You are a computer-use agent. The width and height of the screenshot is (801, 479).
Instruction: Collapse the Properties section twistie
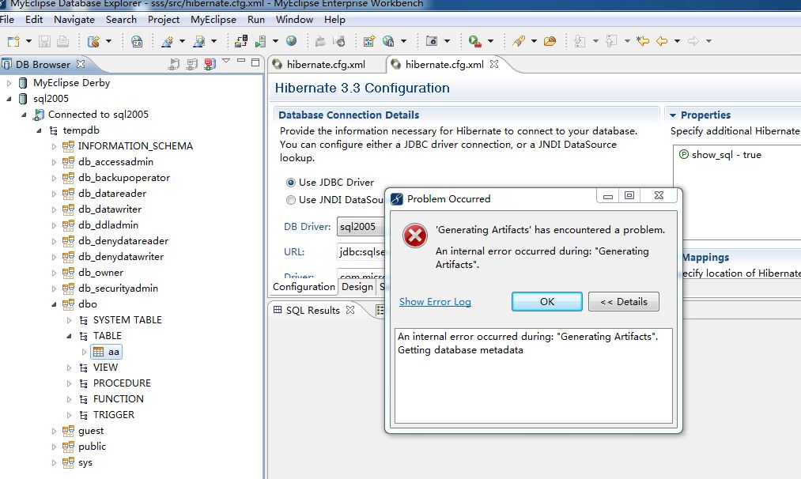673,115
